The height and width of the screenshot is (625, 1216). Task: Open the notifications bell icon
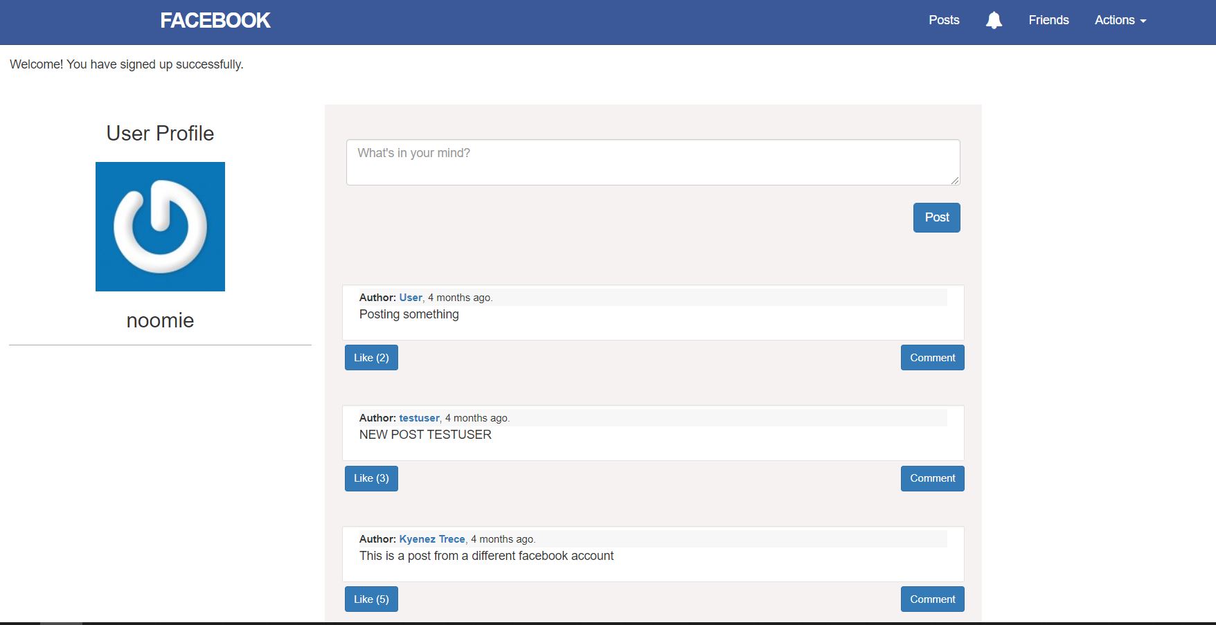coord(994,20)
